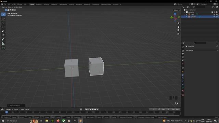Enable the first selection mode (set new)
This screenshot has height=123, width=219.
[x=6, y=10]
